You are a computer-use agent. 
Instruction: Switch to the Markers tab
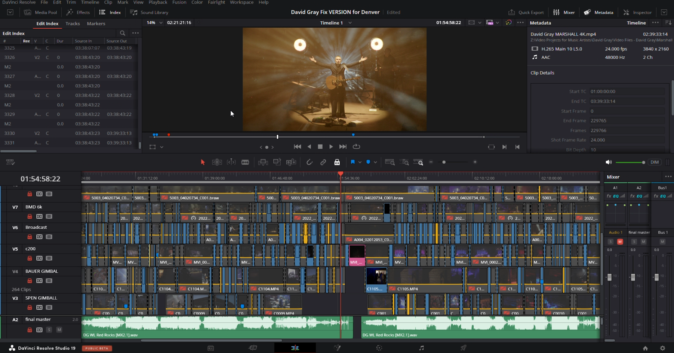96,24
